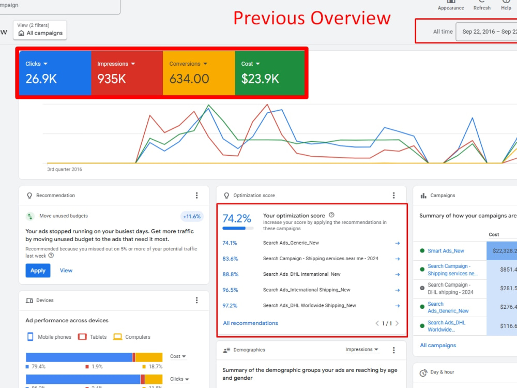The image size is (517, 388).
Task: Open the All campaigns view filter
Action: (40, 29)
